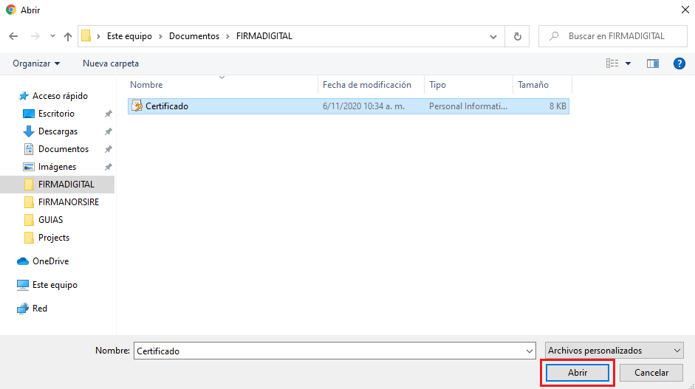Click the Up one level arrow
The width and height of the screenshot is (695, 389).
pos(68,36)
